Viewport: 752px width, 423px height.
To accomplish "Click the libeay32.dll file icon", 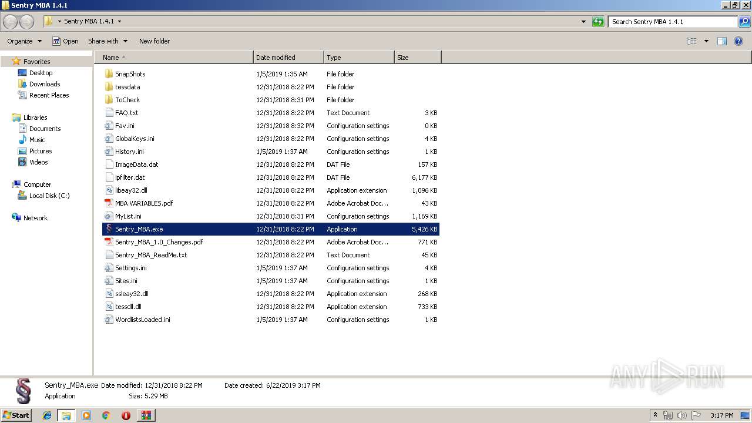I will point(109,190).
